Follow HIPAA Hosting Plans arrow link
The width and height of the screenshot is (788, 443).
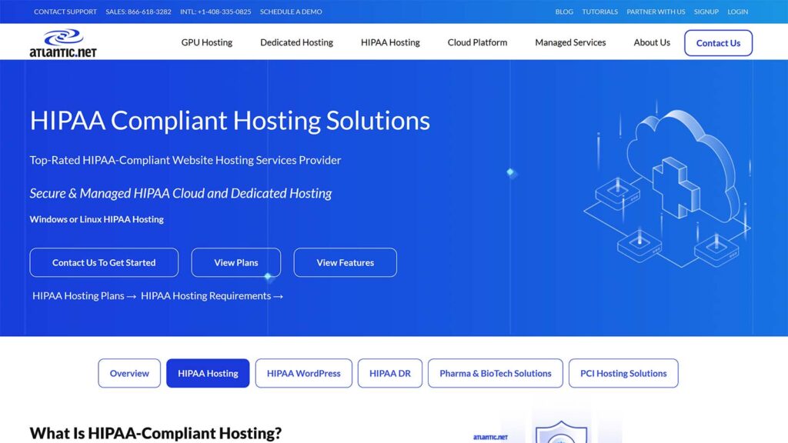(84, 296)
